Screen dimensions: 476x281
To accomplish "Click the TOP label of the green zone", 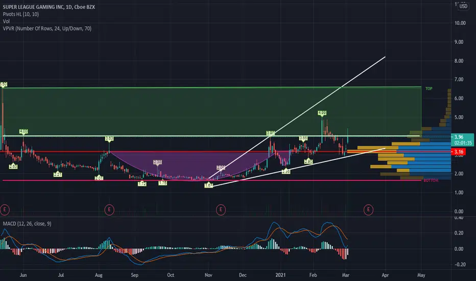I will [x=429, y=89].
